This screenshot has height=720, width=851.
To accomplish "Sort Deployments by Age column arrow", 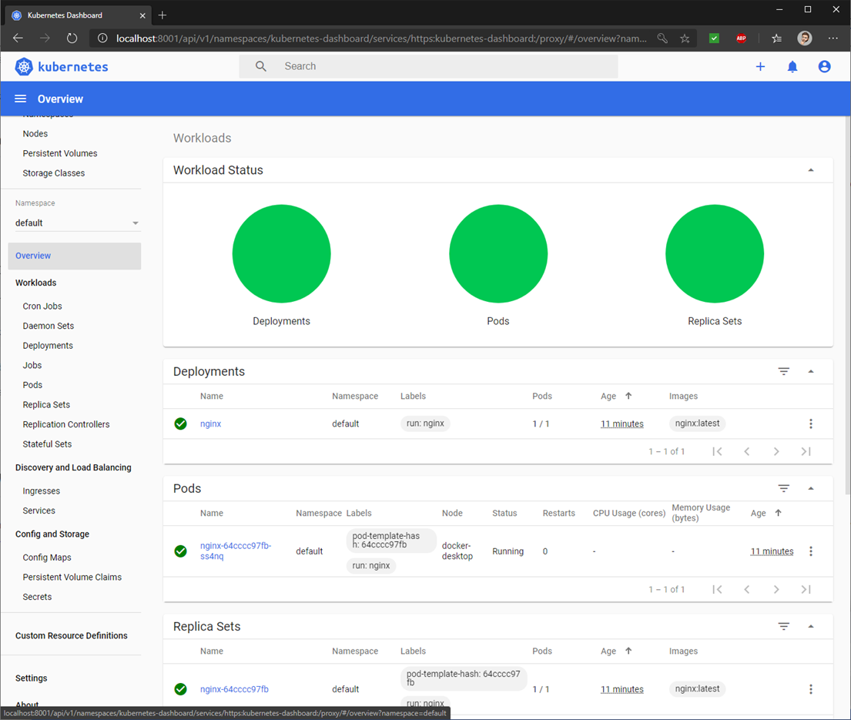I will (x=628, y=396).
